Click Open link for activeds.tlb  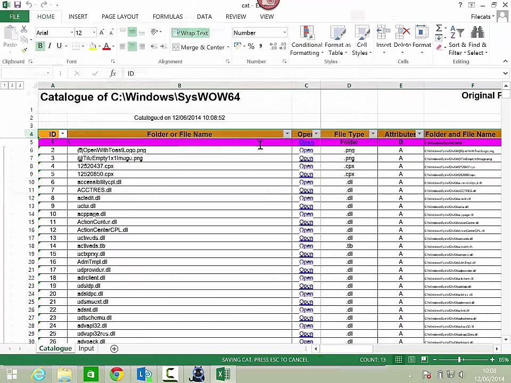pos(306,246)
